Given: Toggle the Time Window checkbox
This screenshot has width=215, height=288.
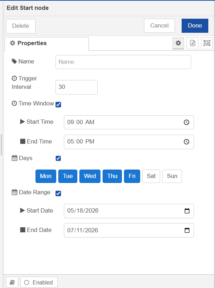Looking at the screenshot, I should [x=58, y=105].
